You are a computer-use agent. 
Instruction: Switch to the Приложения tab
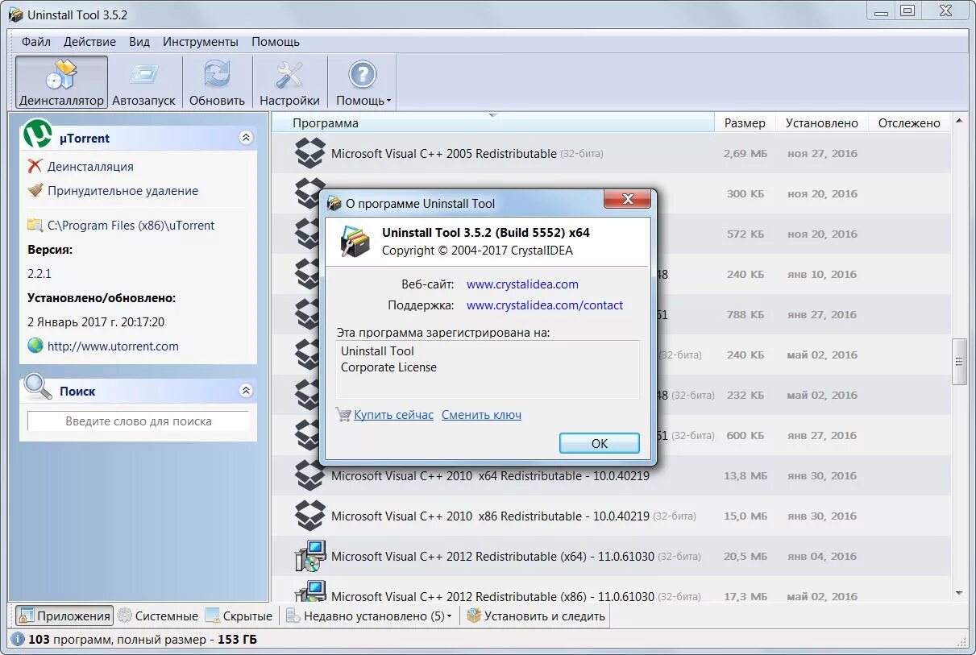[64, 616]
